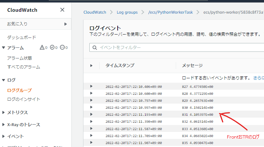This screenshot has height=147, width=264.
Task: Click the in-alarm triangle warning icon
Action: [x=42, y=47]
